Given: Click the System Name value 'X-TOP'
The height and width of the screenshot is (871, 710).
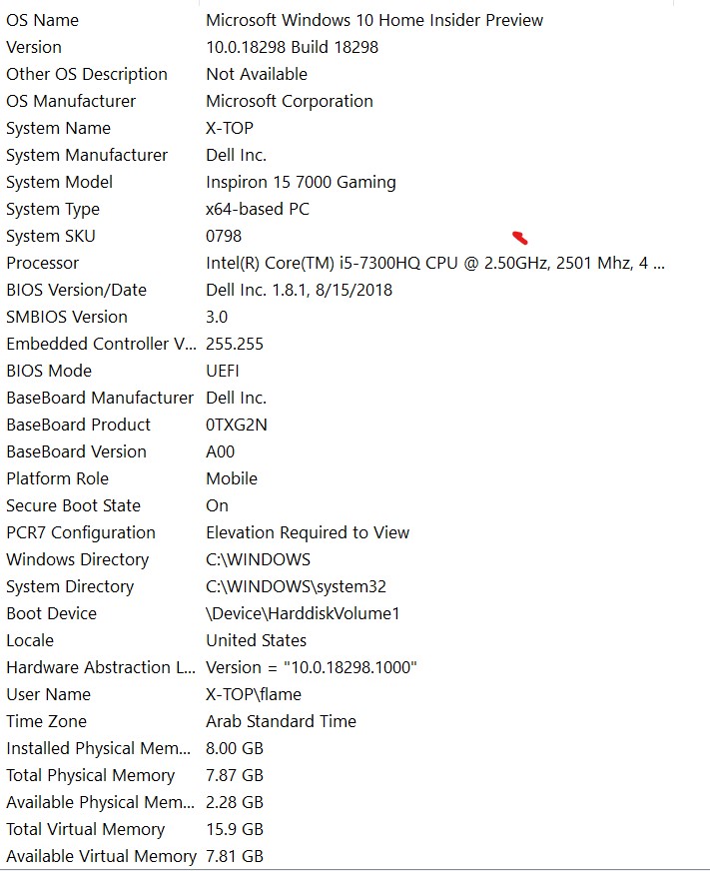Looking at the screenshot, I should pos(230,128).
